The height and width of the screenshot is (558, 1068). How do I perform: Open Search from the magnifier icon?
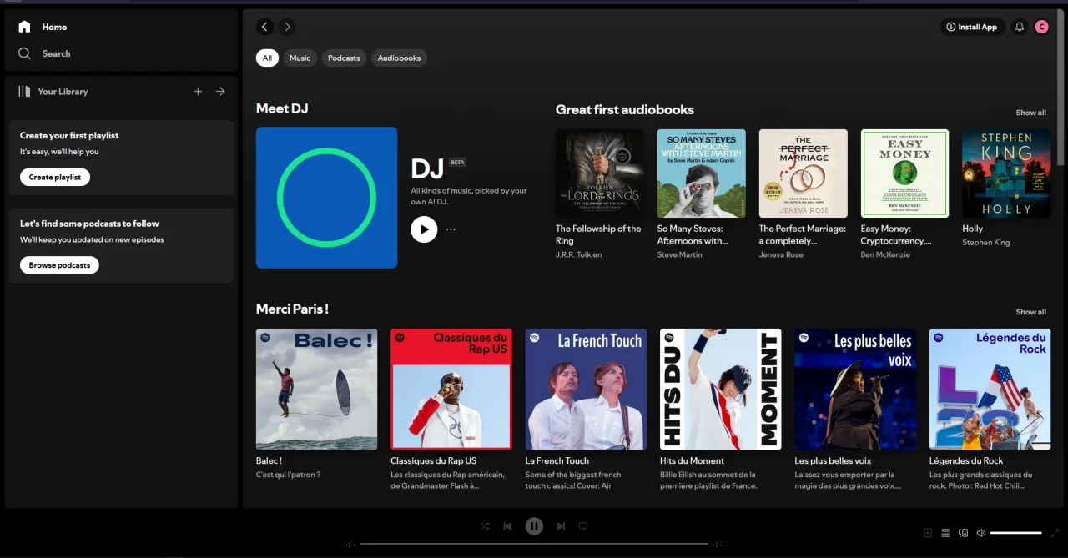24,53
